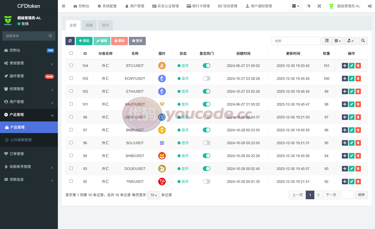This screenshot has height=229, width=375.
Task: Turn off hot toggle for BTC/USDT
Action: coord(206,66)
